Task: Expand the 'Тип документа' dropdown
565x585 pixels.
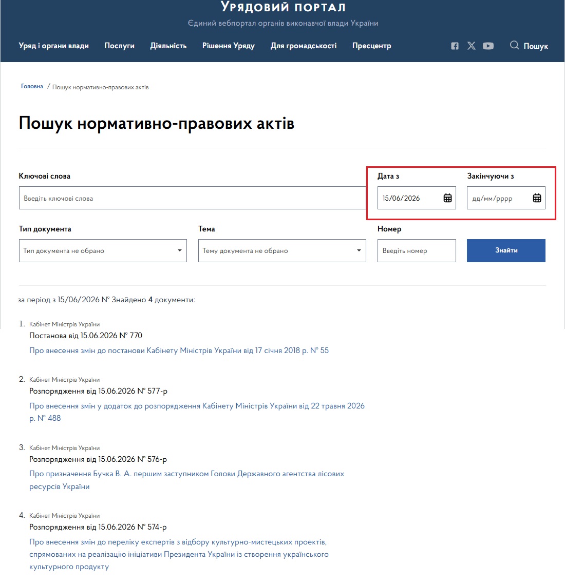Action: pyautogui.click(x=103, y=251)
